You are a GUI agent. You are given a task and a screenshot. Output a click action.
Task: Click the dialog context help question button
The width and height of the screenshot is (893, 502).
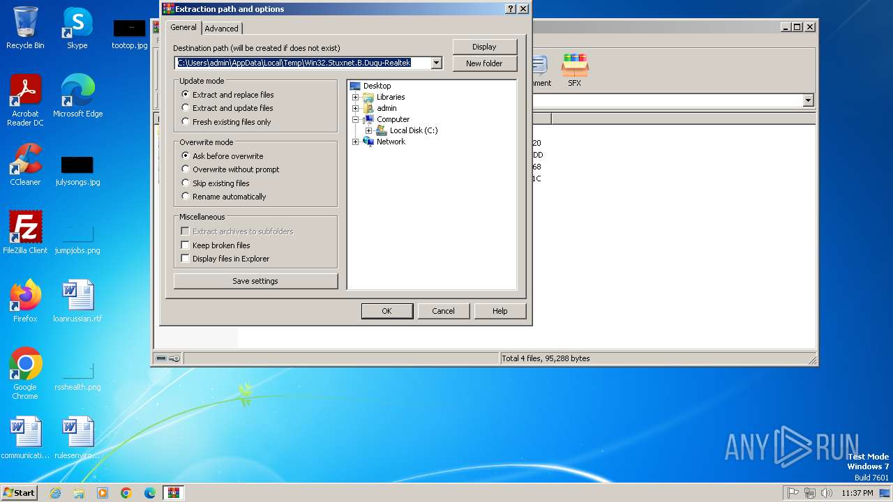click(x=511, y=9)
